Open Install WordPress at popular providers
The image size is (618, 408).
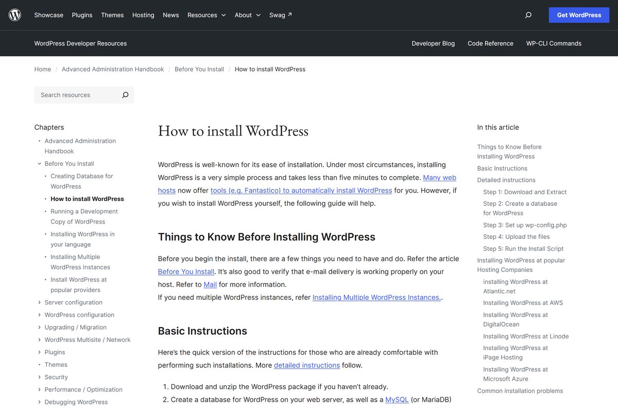point(79,284)
